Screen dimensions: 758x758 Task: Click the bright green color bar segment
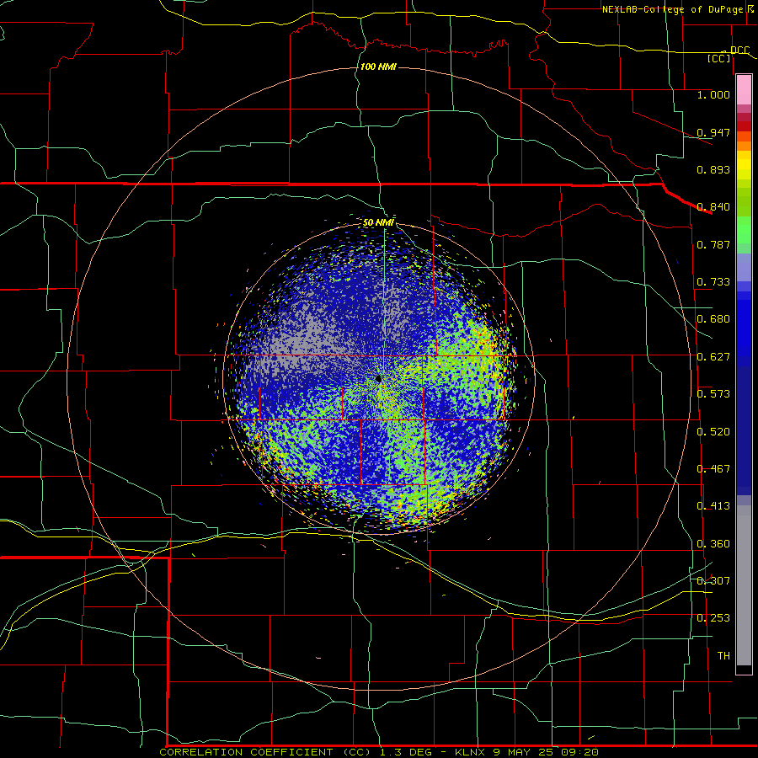[744, 230]
